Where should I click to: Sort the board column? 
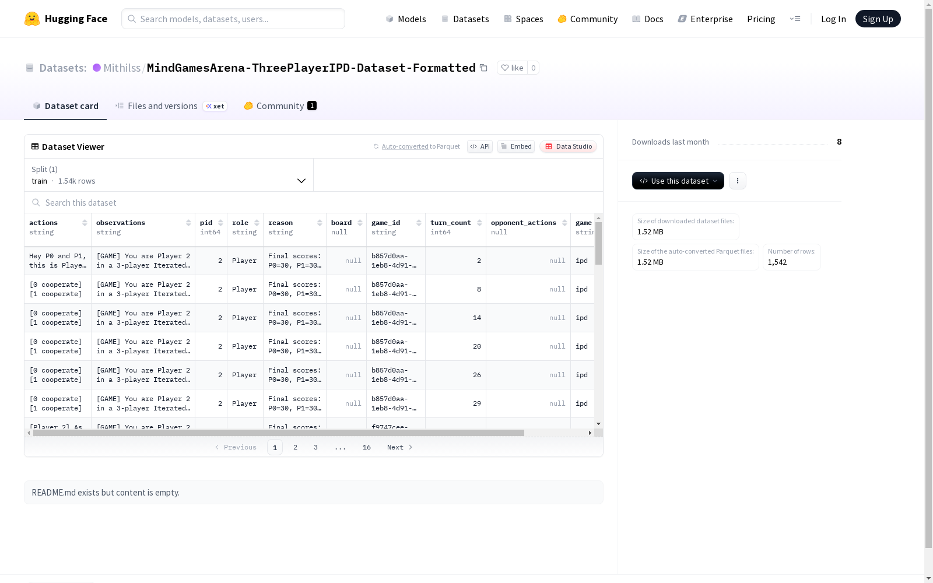click(x=360, y=223)
